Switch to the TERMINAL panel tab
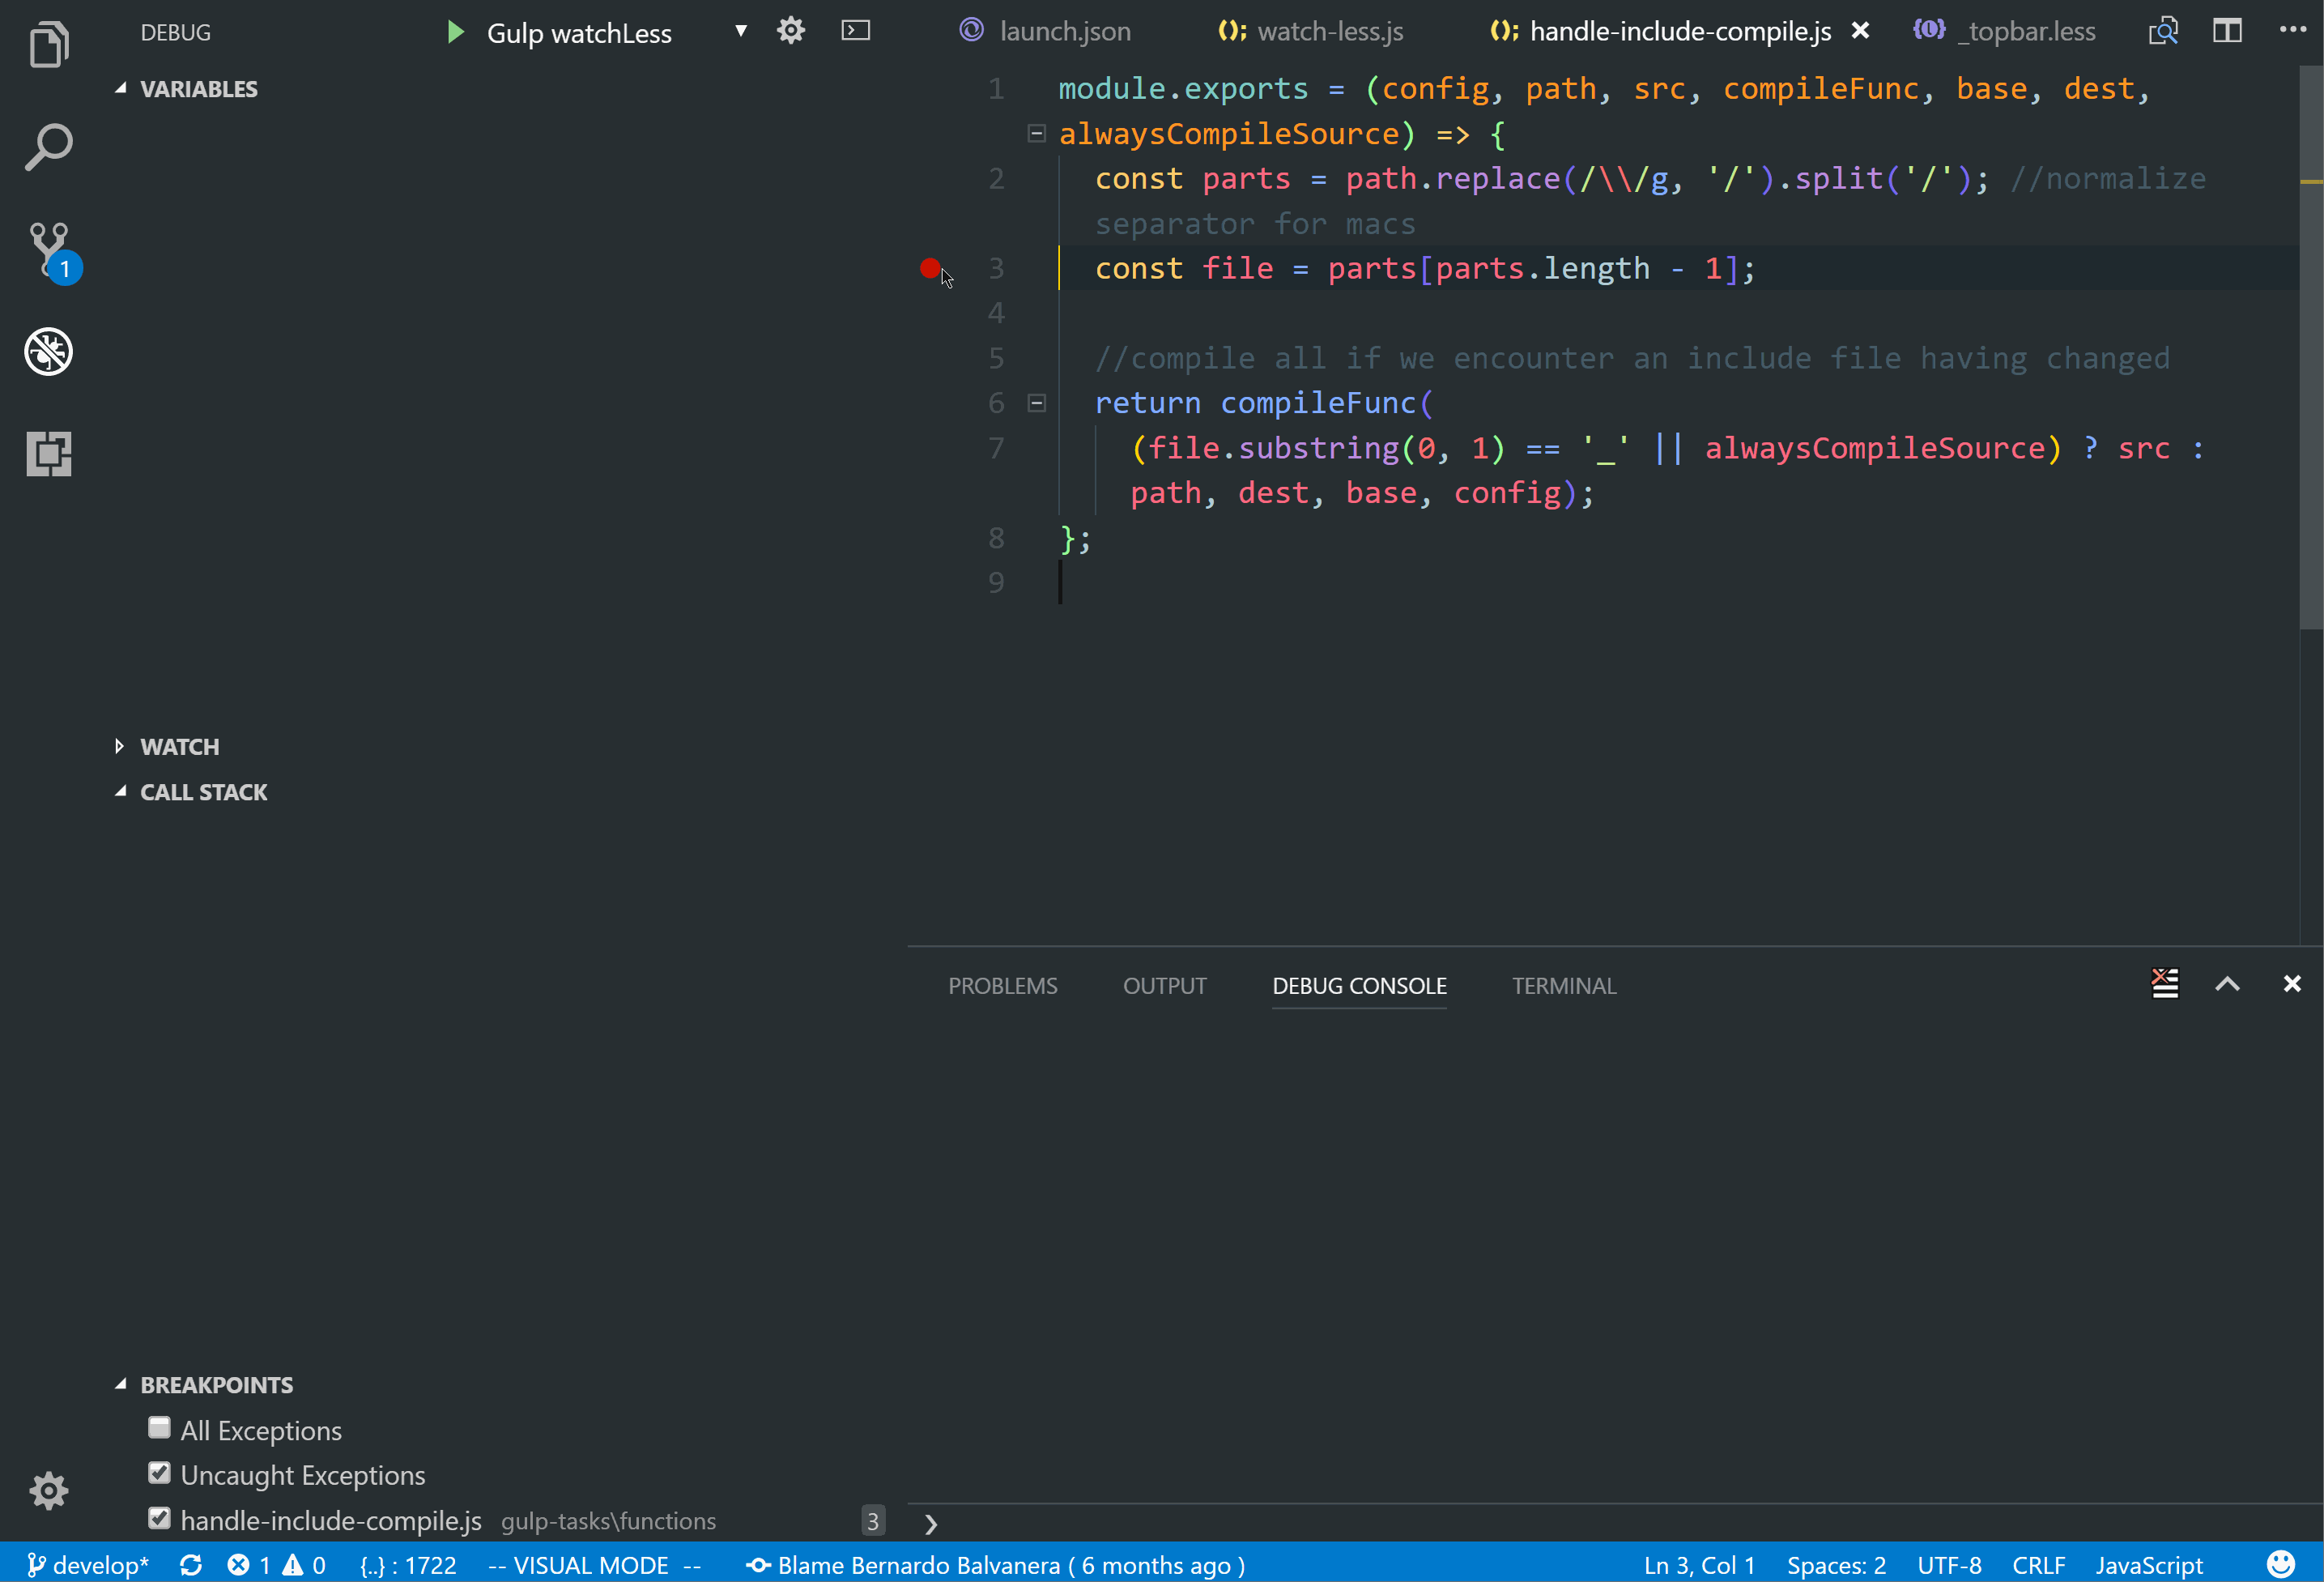2324x1582 pixels. (1563, 987)
